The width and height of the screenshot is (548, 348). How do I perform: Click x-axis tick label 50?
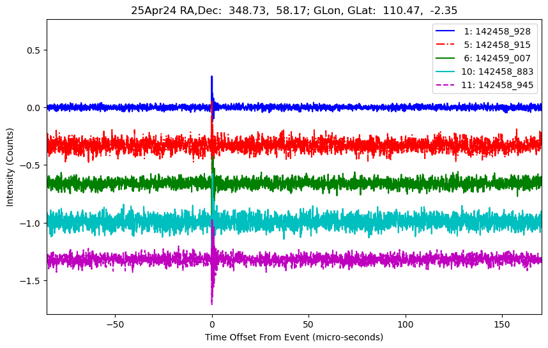(x=308, y=324)
